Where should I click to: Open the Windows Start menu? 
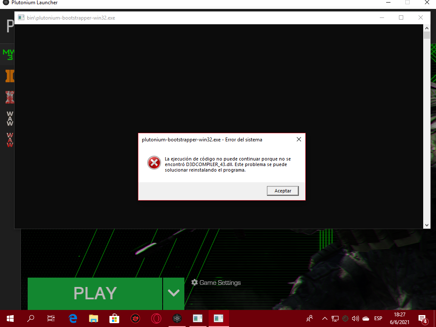coord(10,318)
